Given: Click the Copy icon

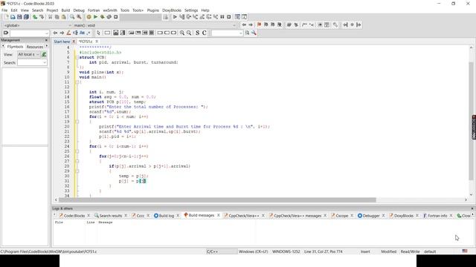Looking at the screenshot, I should (x=57, y=17).
